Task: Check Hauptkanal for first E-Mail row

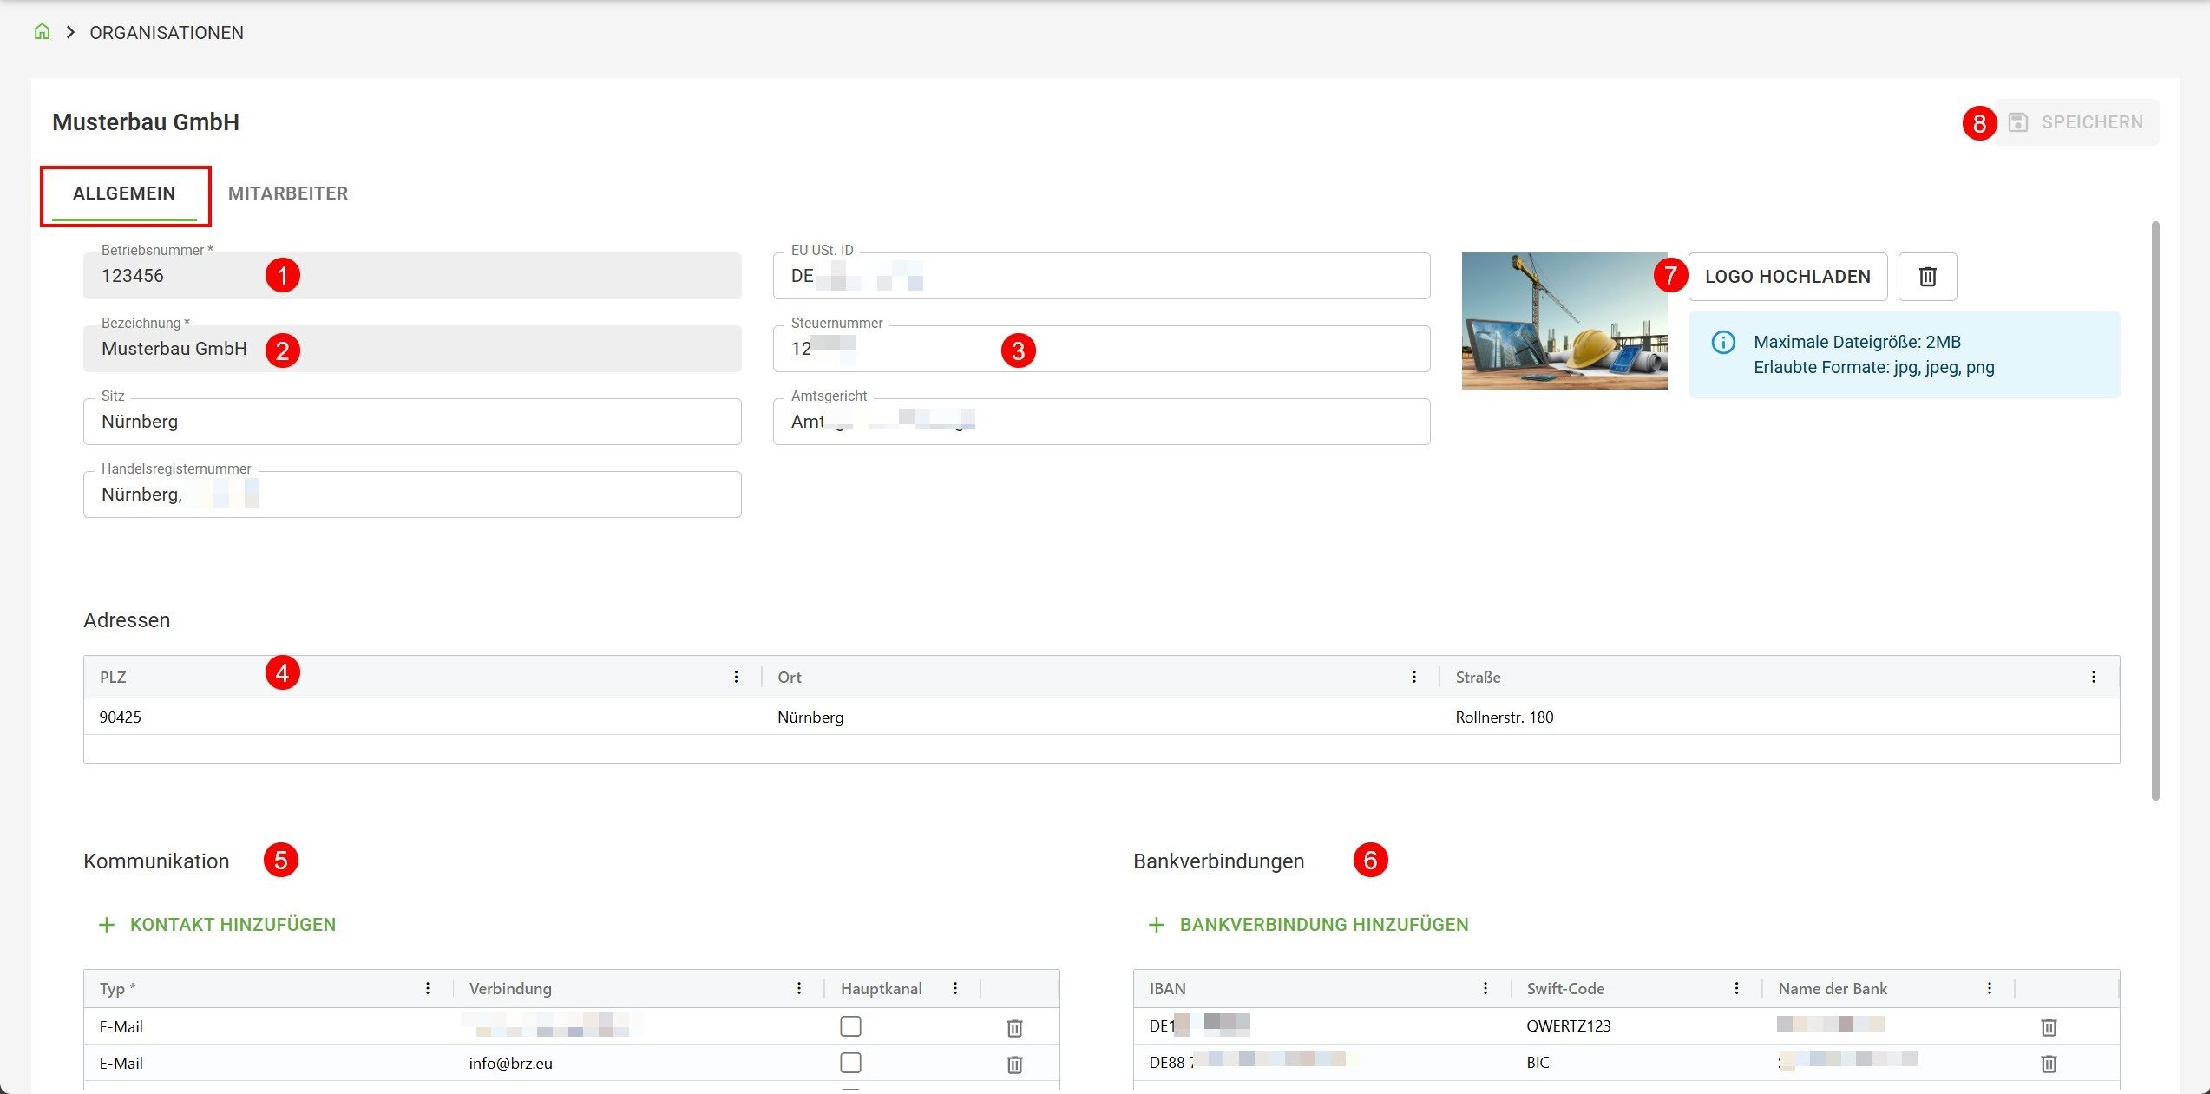Action: point(850,1026)
